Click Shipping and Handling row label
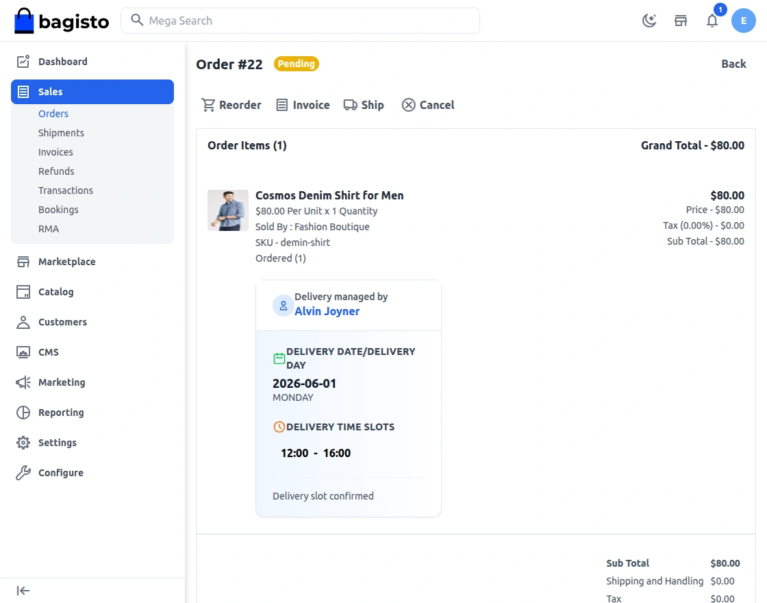The width and height of the screenshot is (767, 603). [655, 581]
